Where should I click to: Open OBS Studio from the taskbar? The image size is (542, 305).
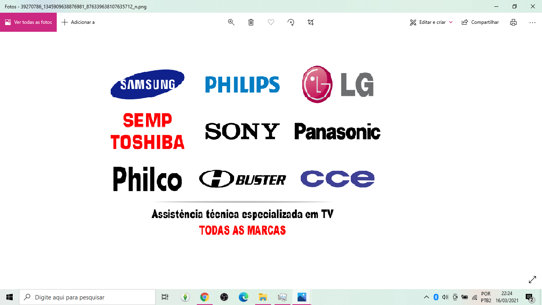[224, 297]
